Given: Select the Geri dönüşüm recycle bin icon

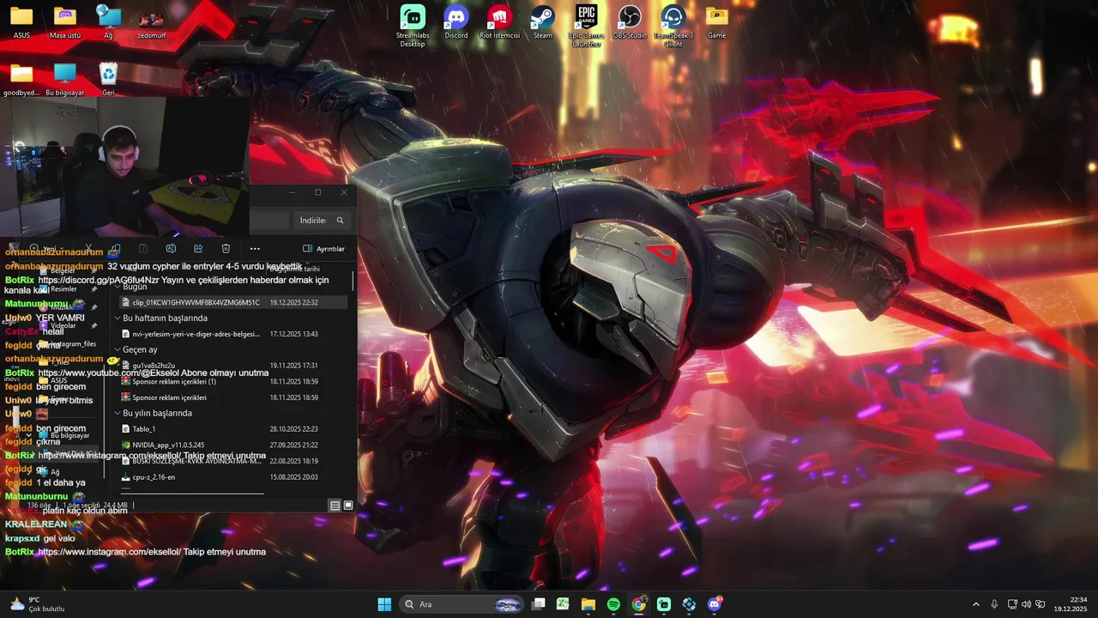Looking at the screenshot, I should [x=108, y=78].
